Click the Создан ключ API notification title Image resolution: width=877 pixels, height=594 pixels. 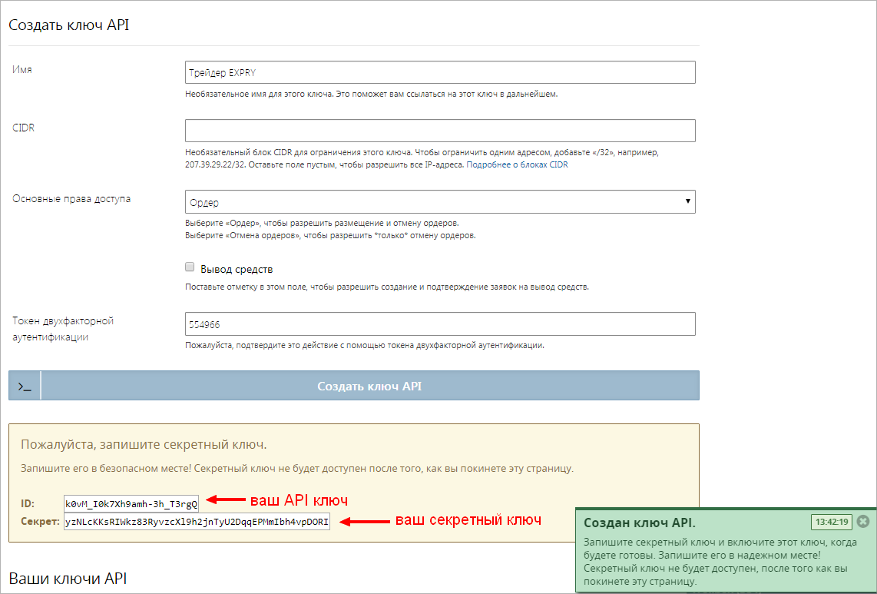point(640,523)
